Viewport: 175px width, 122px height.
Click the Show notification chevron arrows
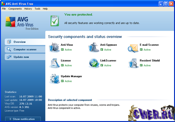10,119
